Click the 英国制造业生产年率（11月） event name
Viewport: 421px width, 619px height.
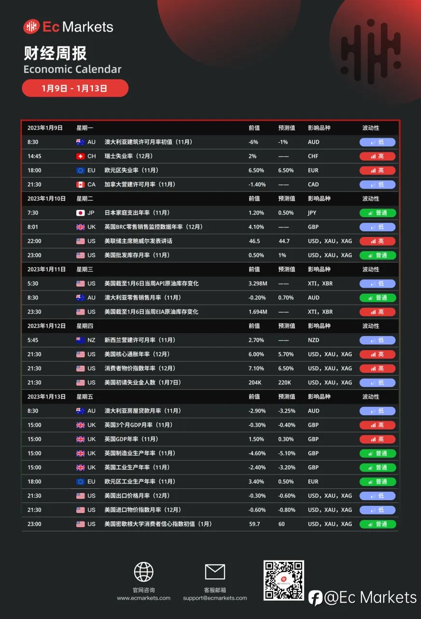coord(140,453)
